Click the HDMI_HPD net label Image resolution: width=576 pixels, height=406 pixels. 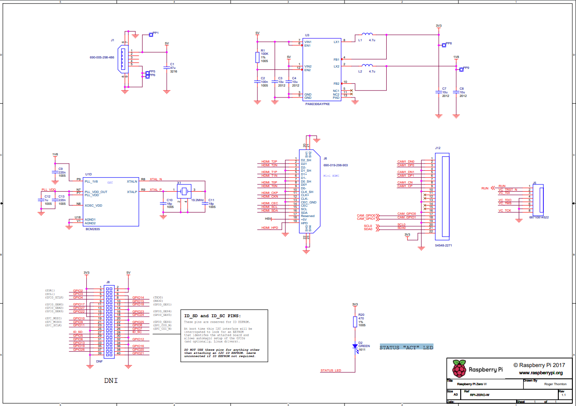coord(270,228)
